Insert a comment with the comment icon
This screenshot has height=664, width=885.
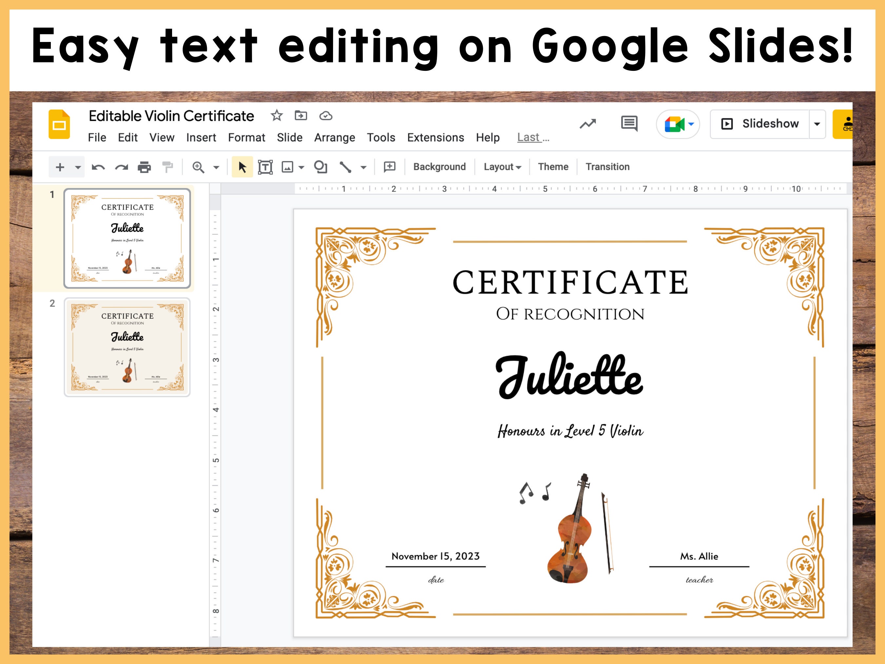[389, 167]
